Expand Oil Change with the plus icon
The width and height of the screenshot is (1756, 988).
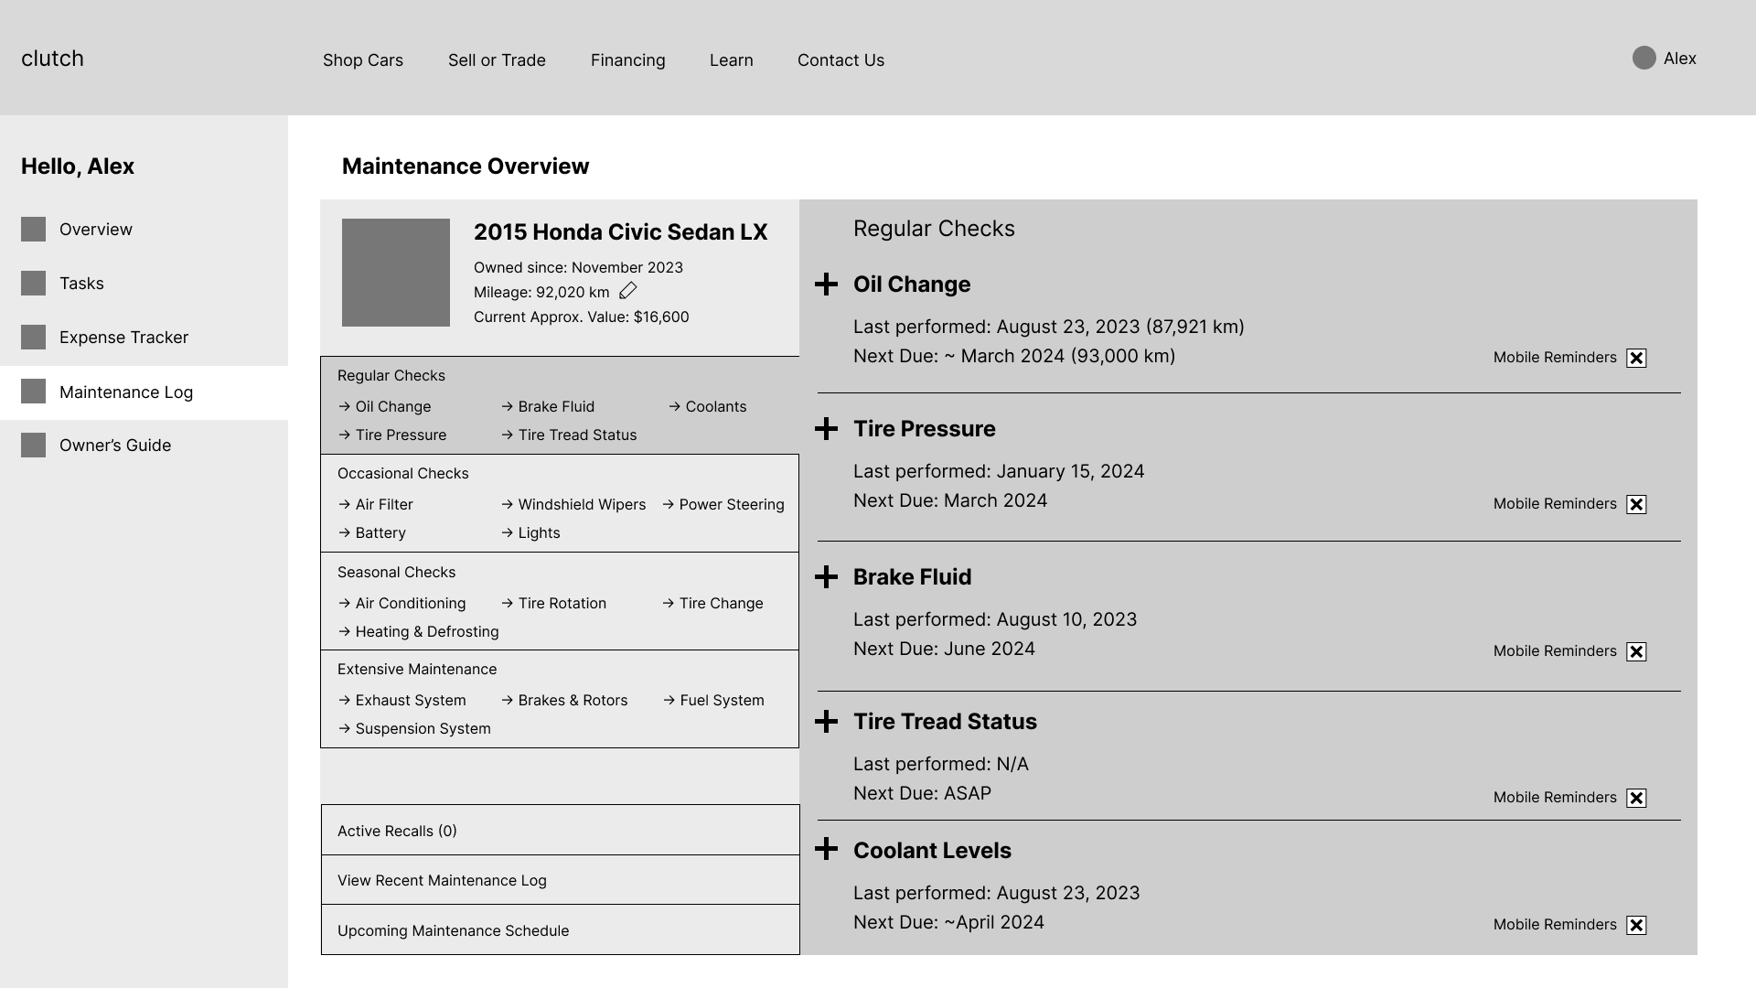pyautogui.click(x=826, y=284)
